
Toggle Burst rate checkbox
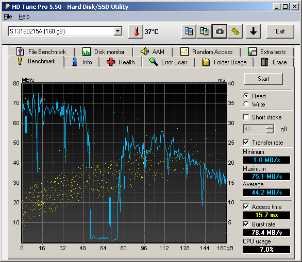point(246,224)
